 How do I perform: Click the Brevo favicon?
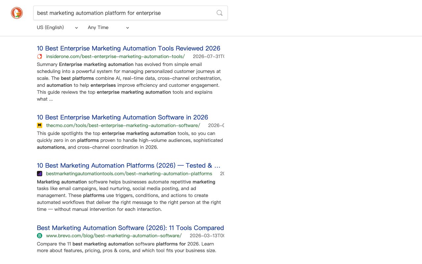pos(40,236)
